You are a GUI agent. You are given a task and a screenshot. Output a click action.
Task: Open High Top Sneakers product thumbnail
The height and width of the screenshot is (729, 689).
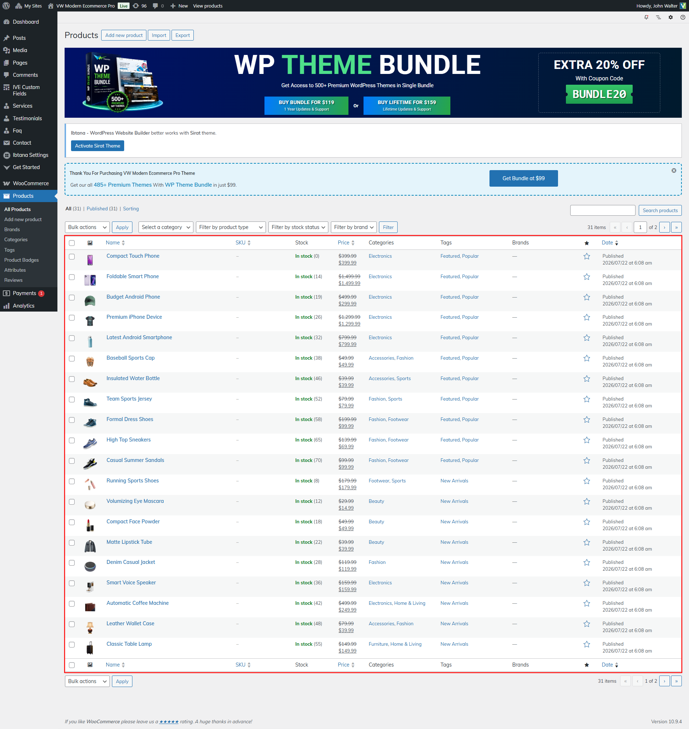[x=90, y=444]
